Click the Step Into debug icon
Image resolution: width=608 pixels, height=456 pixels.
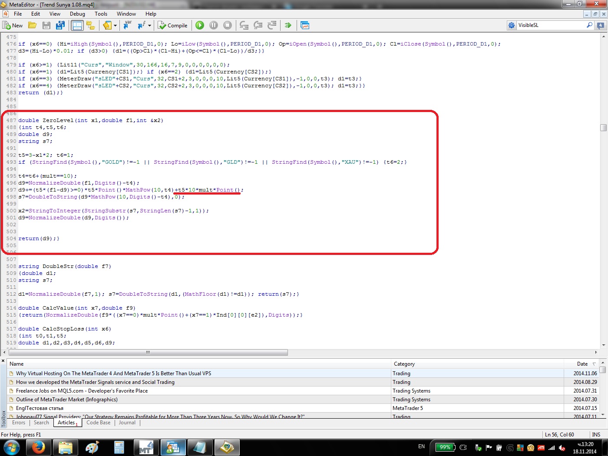[244, 25]
